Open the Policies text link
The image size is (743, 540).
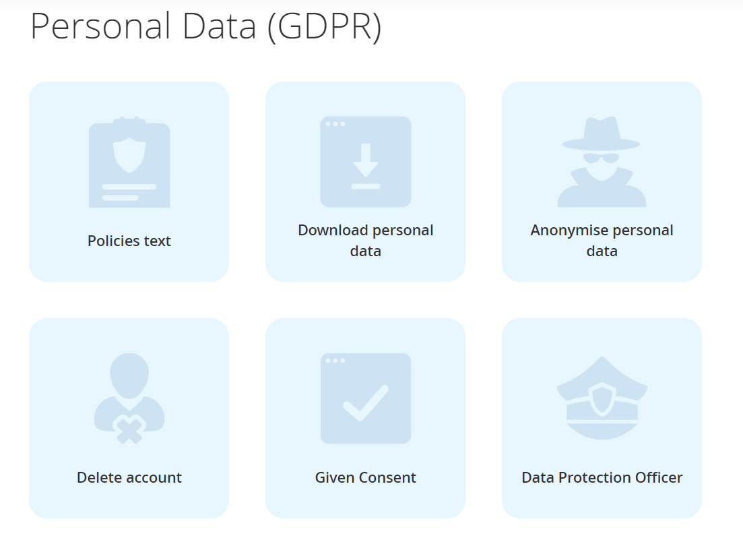click(x=129, y=241)
